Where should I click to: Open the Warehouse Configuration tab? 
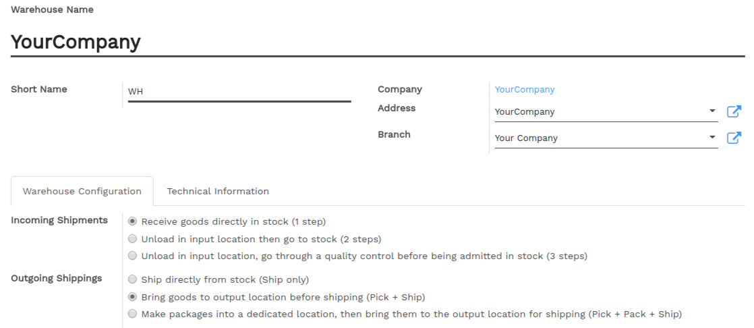click(82, 192)
